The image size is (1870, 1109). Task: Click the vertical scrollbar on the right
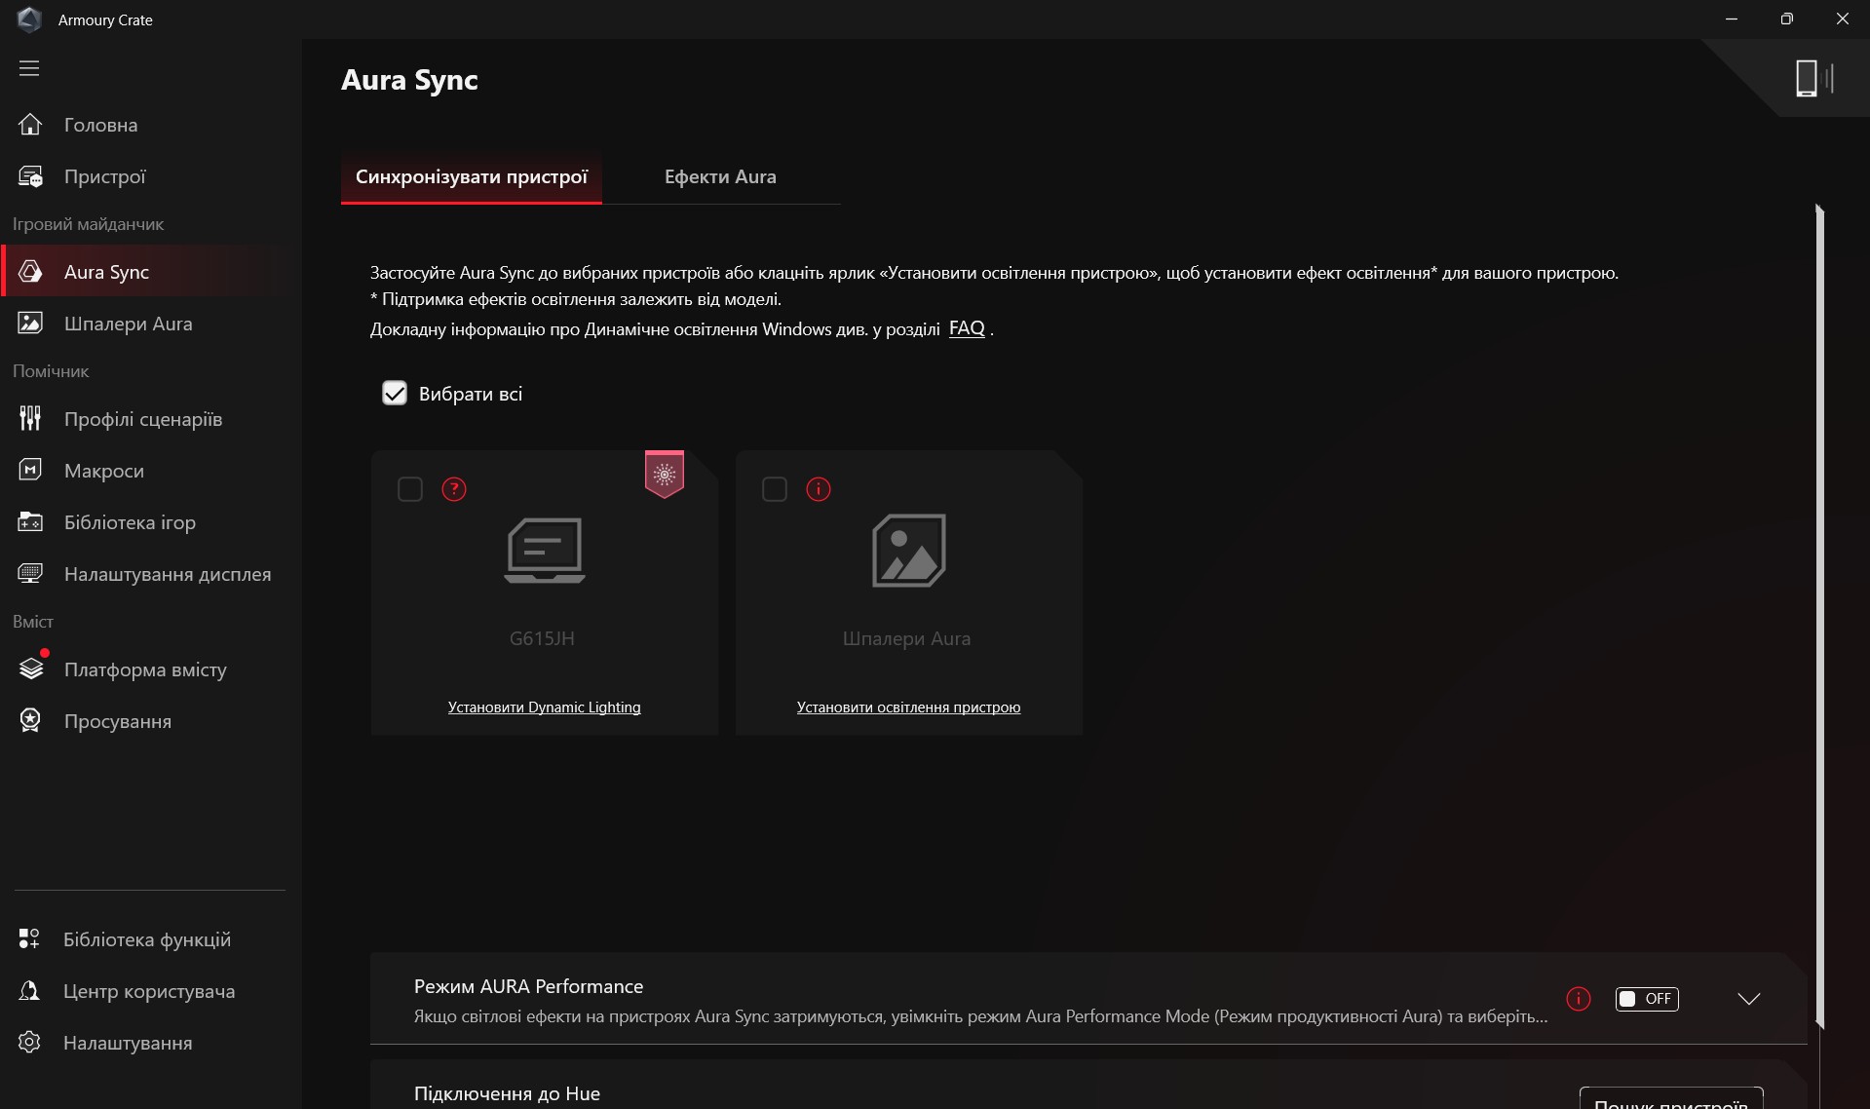coord(1819,614)
